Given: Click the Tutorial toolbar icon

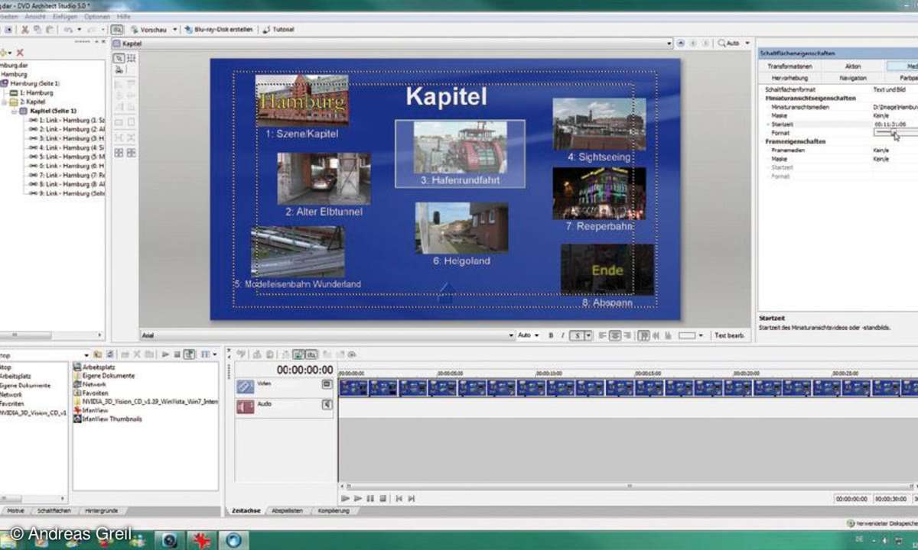Looking at the screenshot, I should [266, 30].
